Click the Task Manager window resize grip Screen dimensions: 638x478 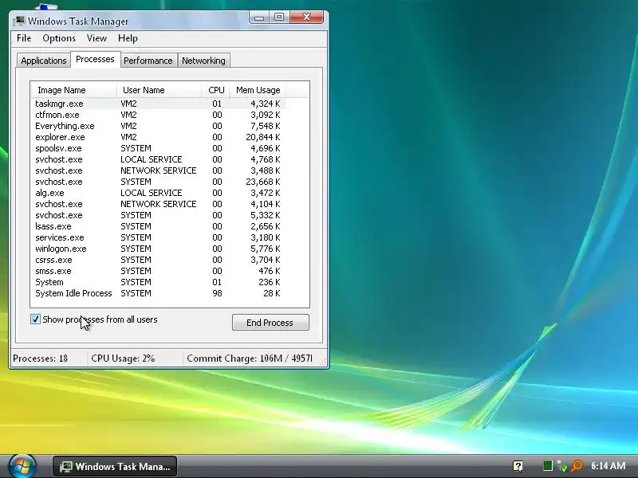(x=324, y=362)
